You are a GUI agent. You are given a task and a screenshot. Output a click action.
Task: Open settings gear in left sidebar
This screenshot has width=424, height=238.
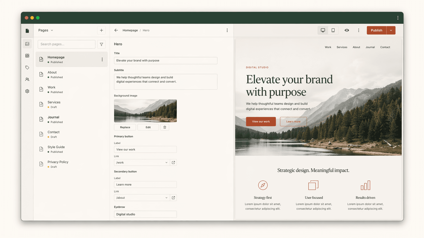(27, 91)
